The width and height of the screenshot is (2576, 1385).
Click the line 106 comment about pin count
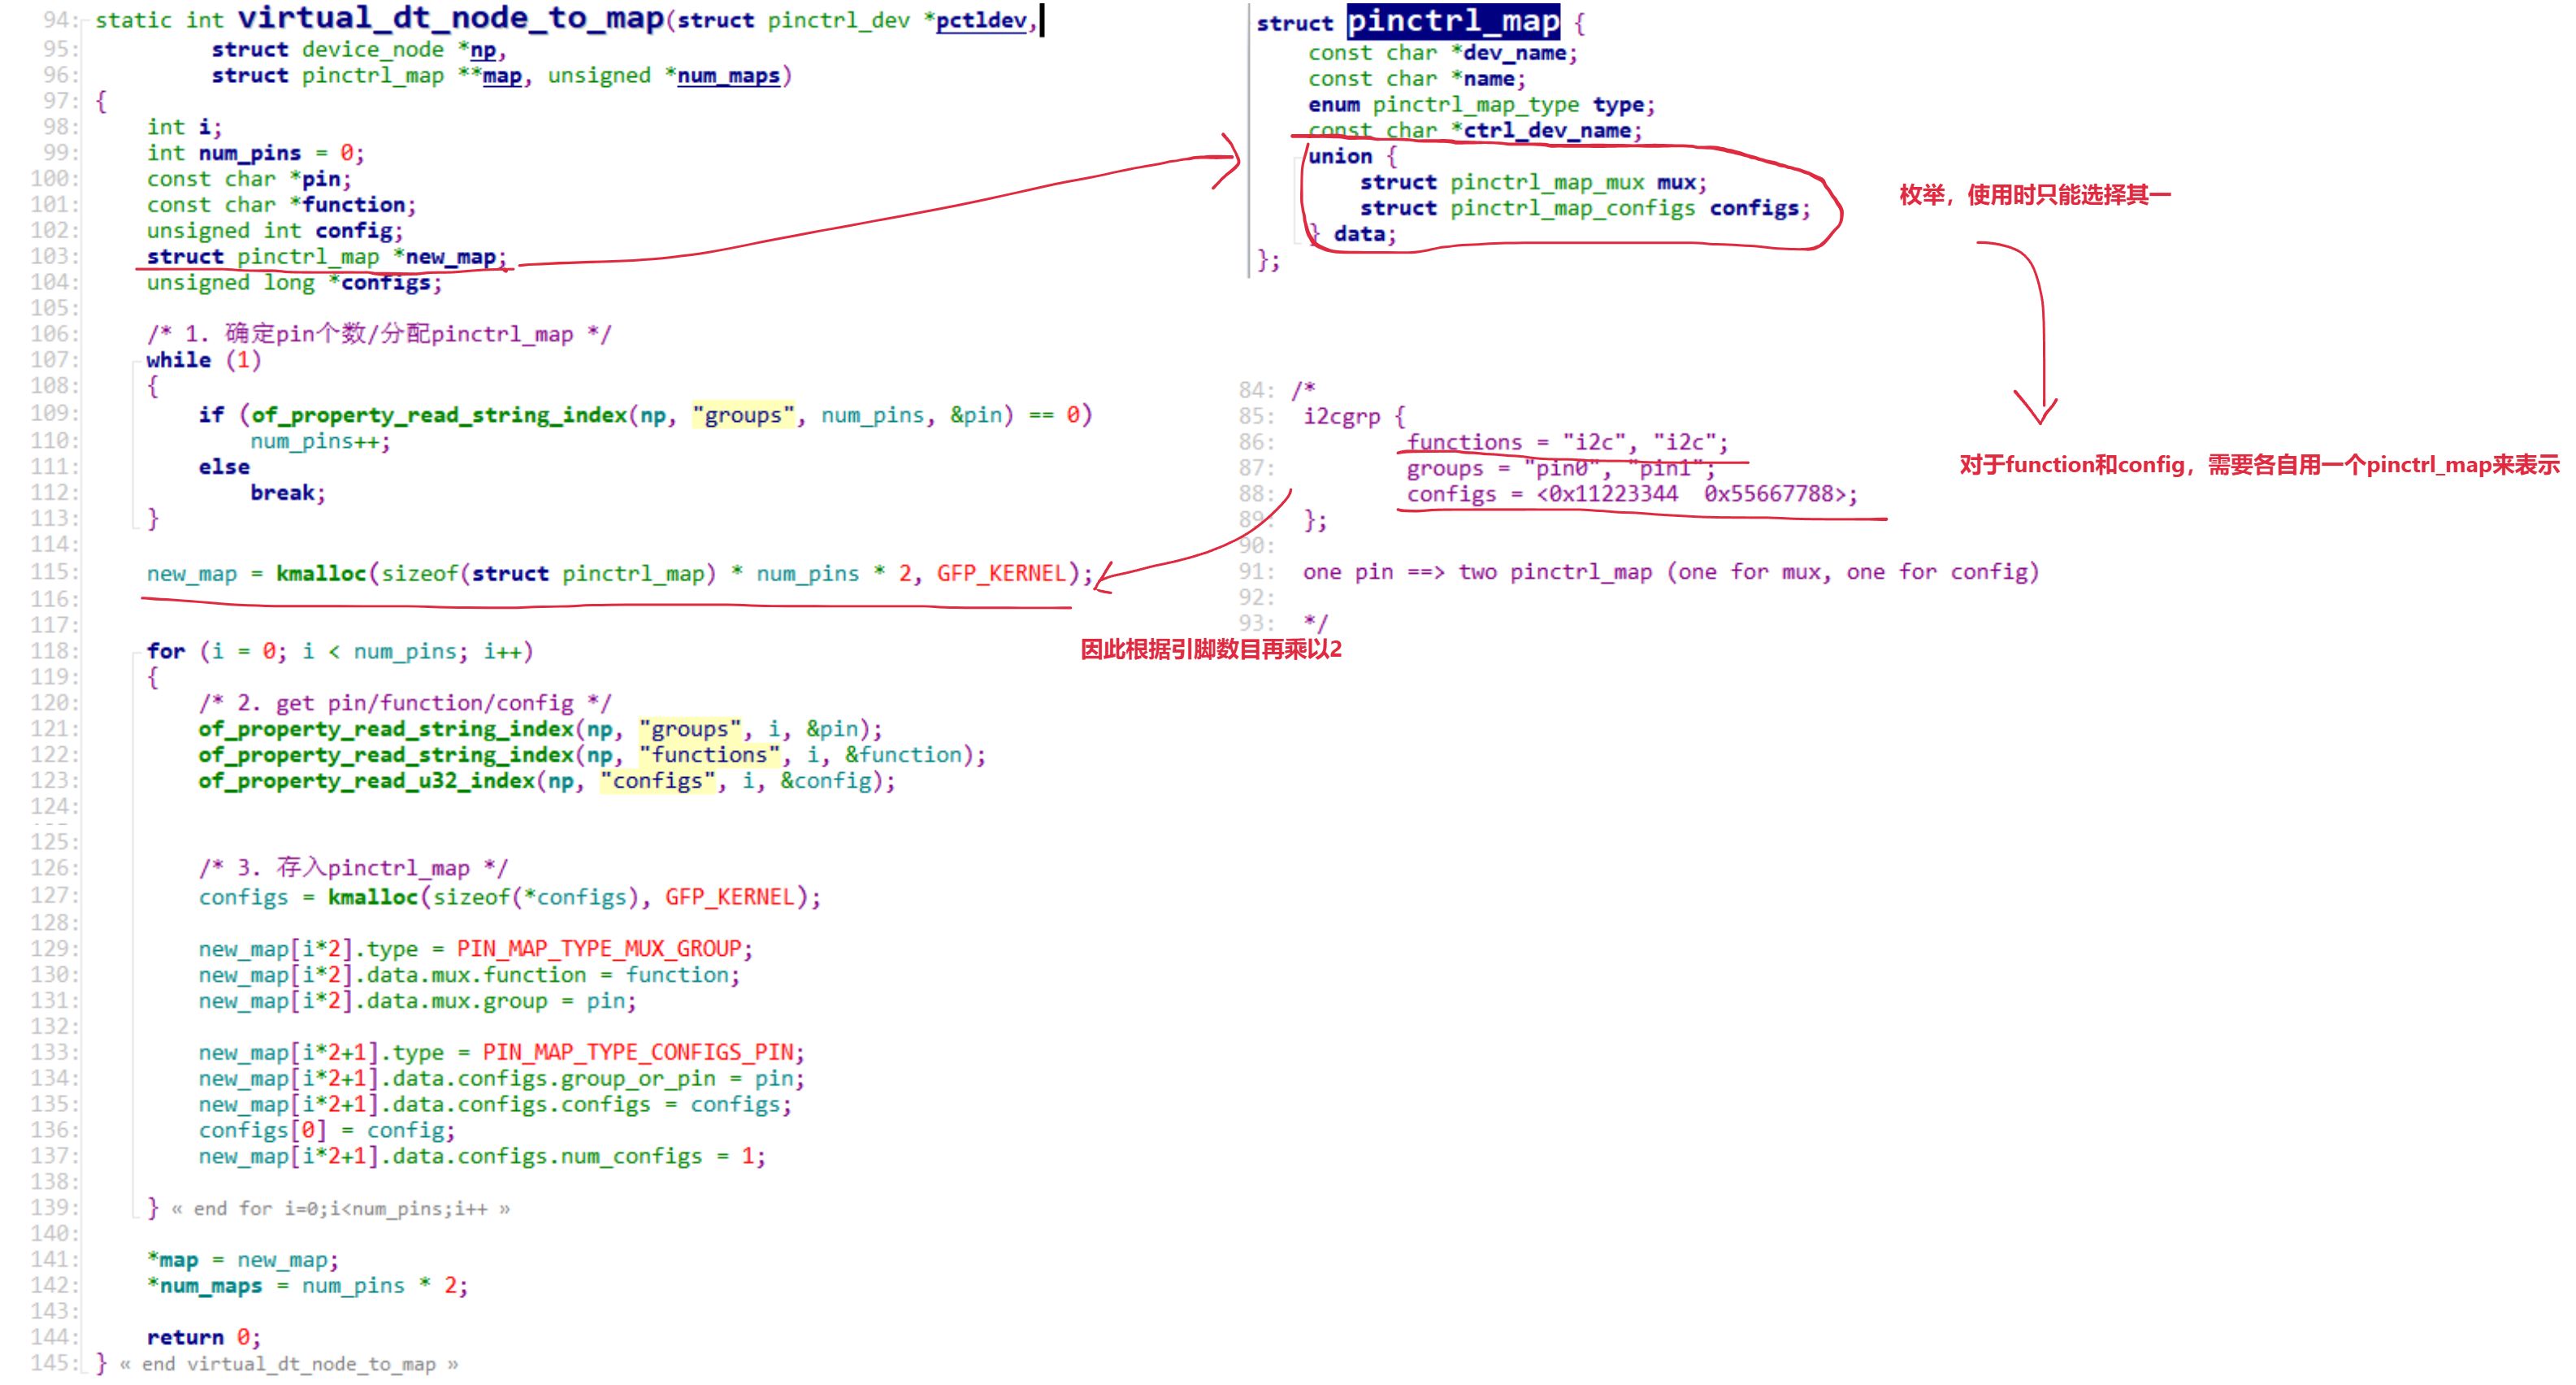[379, 334]
